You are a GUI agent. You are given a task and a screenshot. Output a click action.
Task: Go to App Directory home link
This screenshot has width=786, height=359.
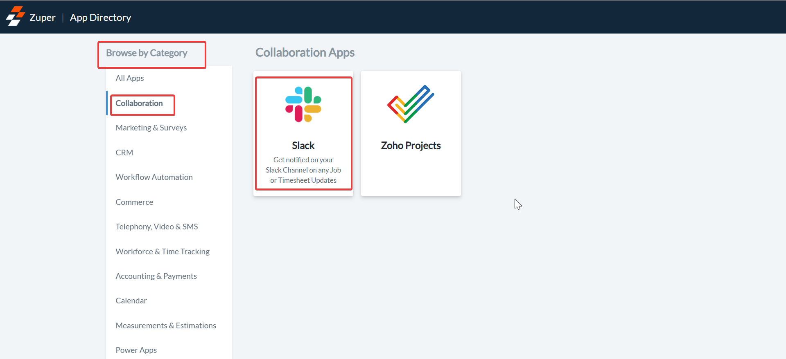pyautogui.click(x=100, y=17)
